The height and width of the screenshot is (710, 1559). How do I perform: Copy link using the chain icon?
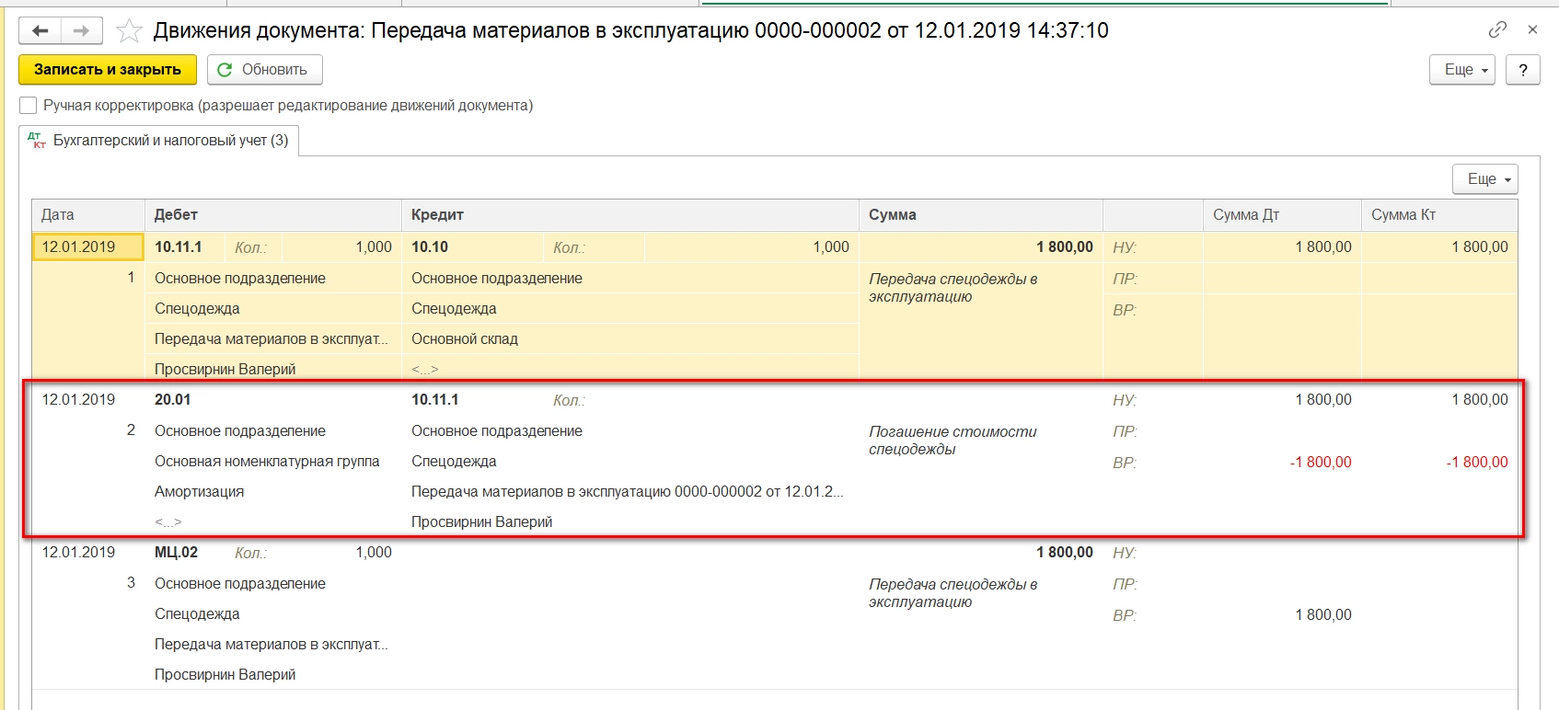click(x=1497, y=29)
